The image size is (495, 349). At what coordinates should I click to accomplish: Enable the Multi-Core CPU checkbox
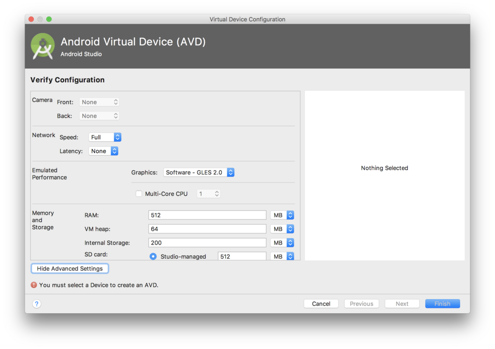point(139,194)
